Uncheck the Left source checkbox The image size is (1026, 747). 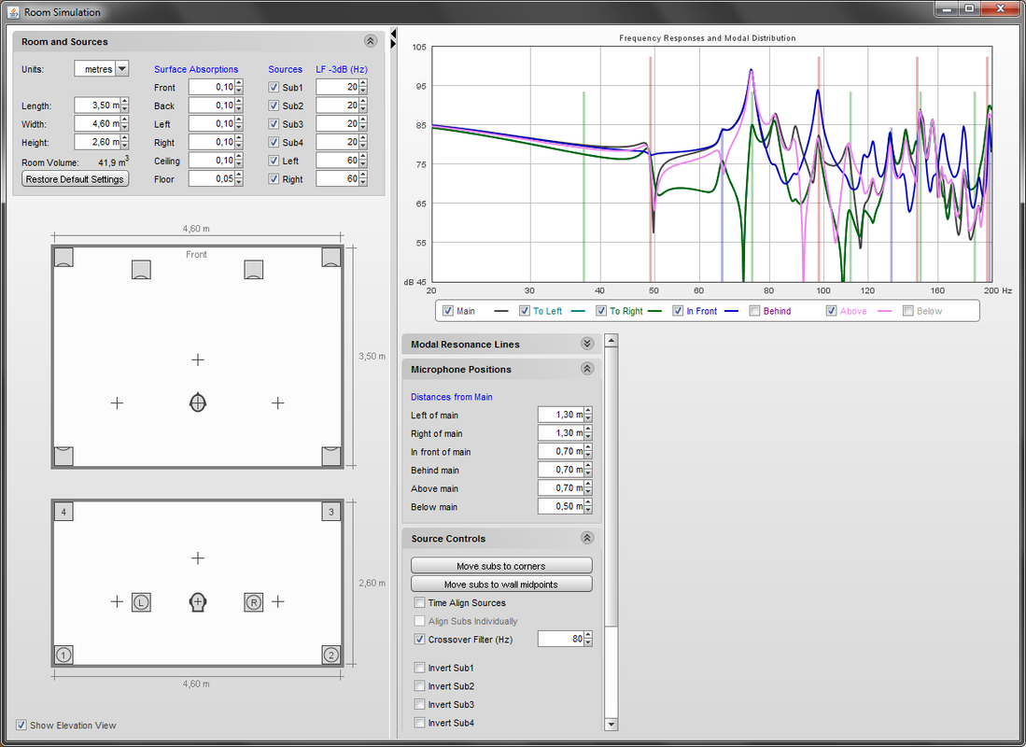coord(274,161)
